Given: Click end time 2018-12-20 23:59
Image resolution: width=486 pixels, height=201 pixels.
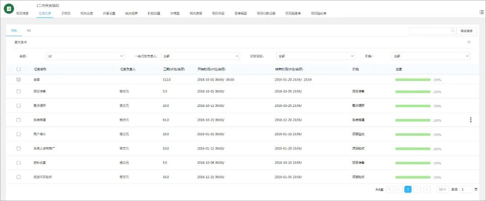Looking at the screenshot, I should 288,120.
